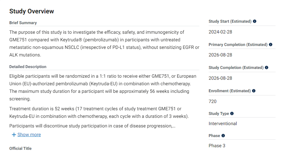The width and height of the screenshot is (284, 151).
Task: Click the plus icon beside Show more
Action: [14, 135]
